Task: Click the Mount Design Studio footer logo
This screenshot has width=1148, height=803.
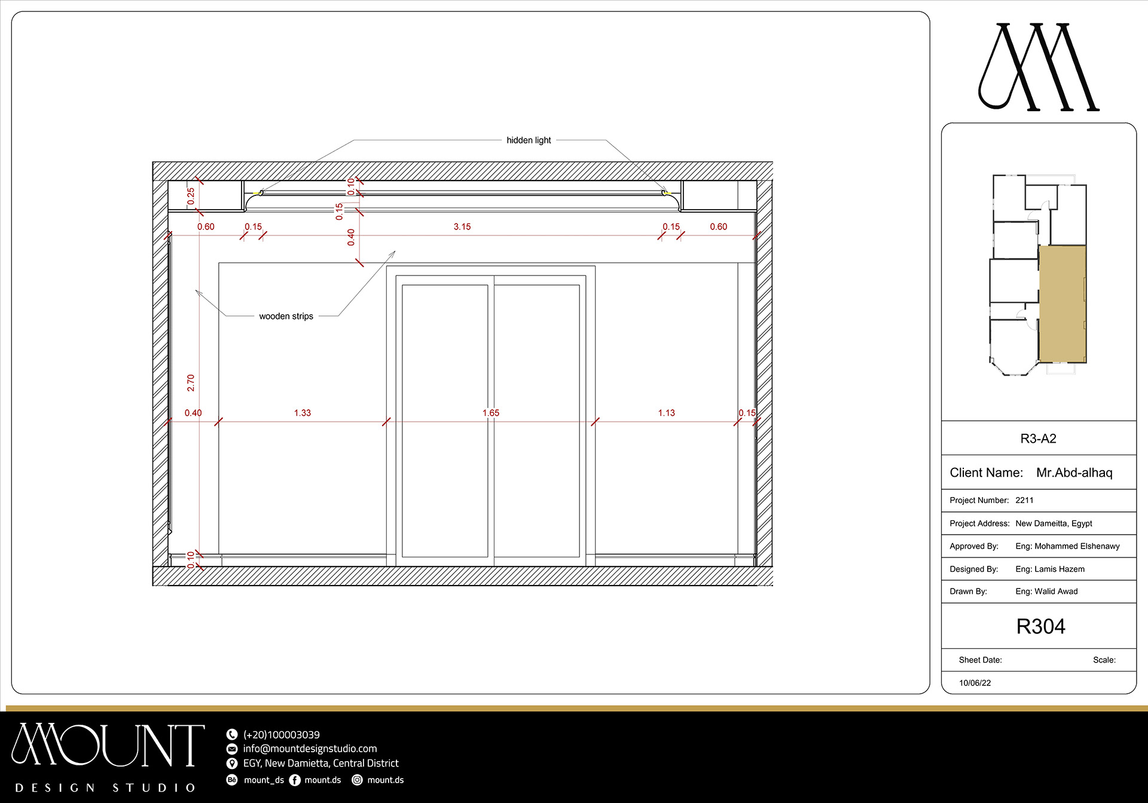Action: point(108,757)
